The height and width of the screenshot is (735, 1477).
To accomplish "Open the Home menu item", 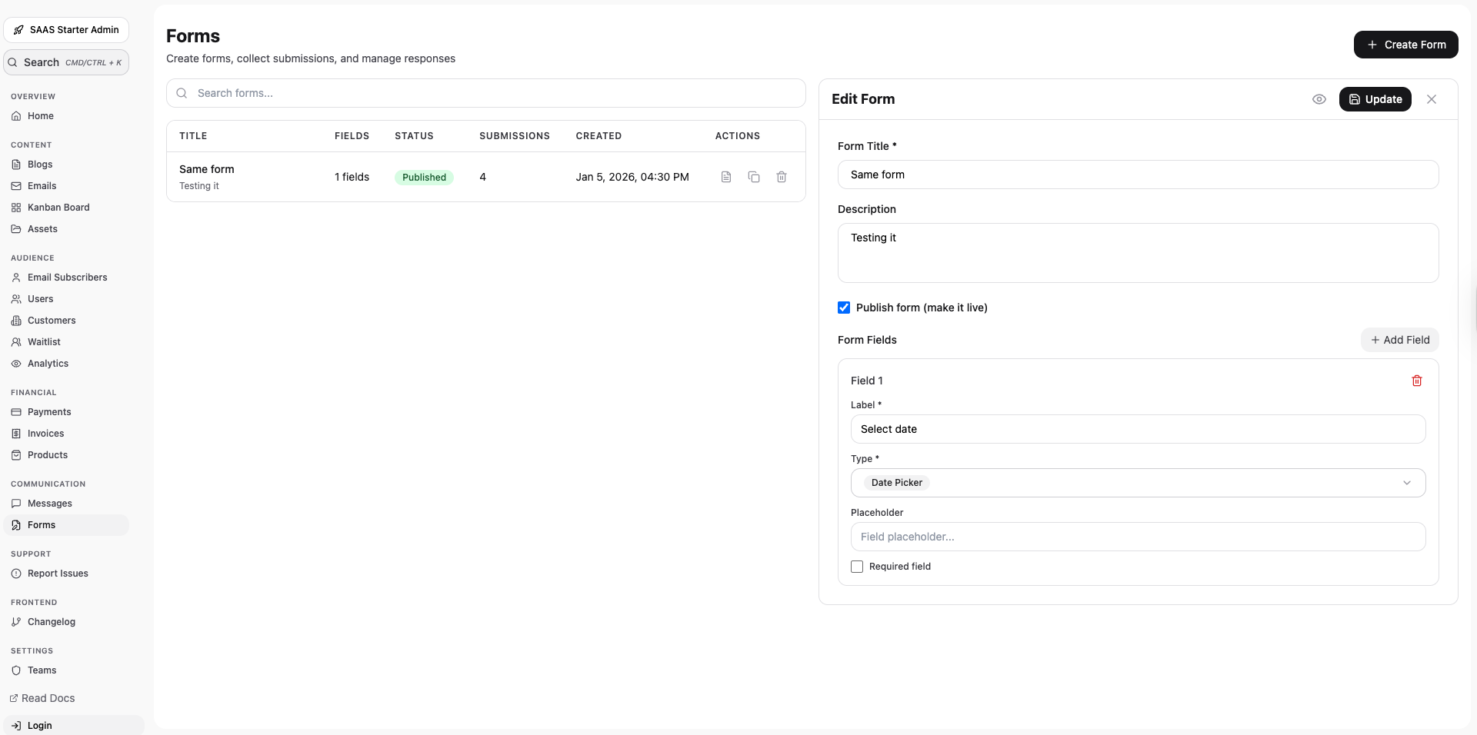I will pyautogui.click(x=66, y=116).
